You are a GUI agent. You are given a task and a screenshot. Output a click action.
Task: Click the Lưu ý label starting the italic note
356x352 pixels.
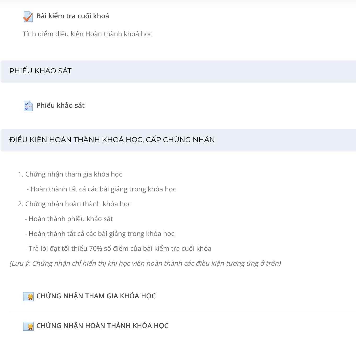point(20,264)
